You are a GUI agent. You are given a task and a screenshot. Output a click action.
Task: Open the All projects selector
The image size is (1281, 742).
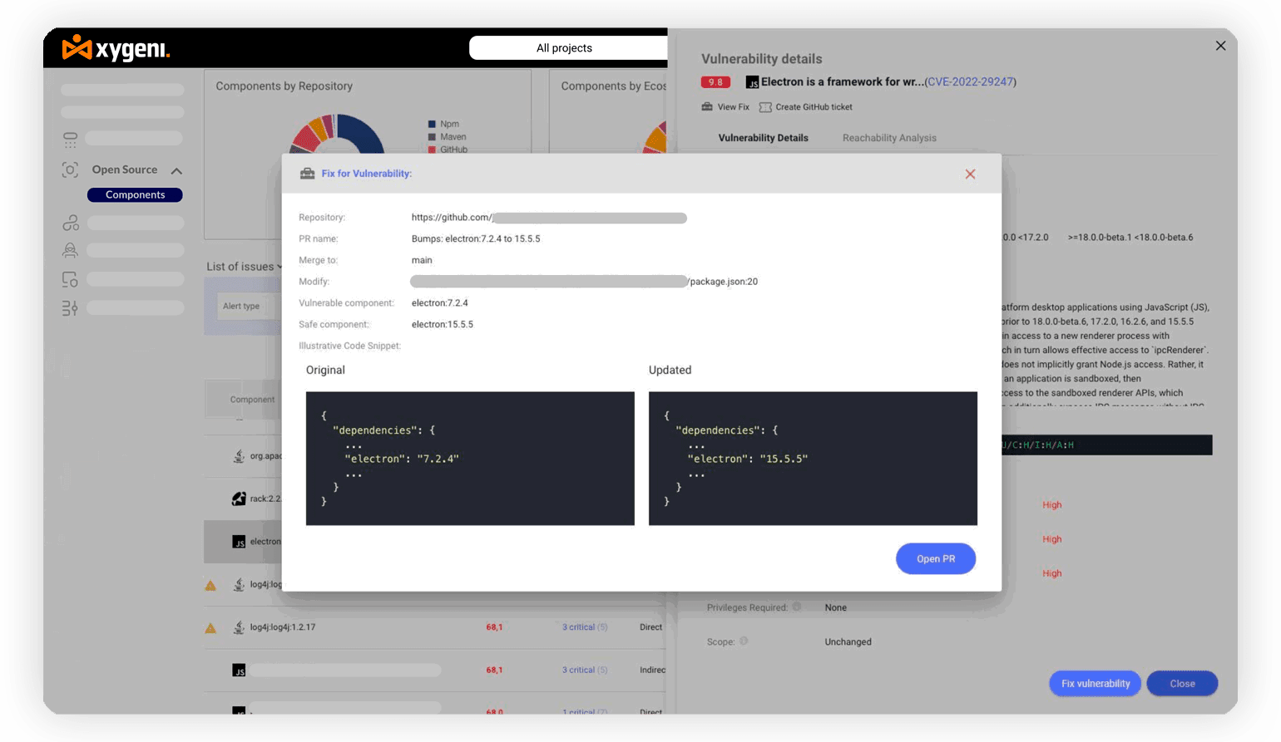(x=564, y=48)
